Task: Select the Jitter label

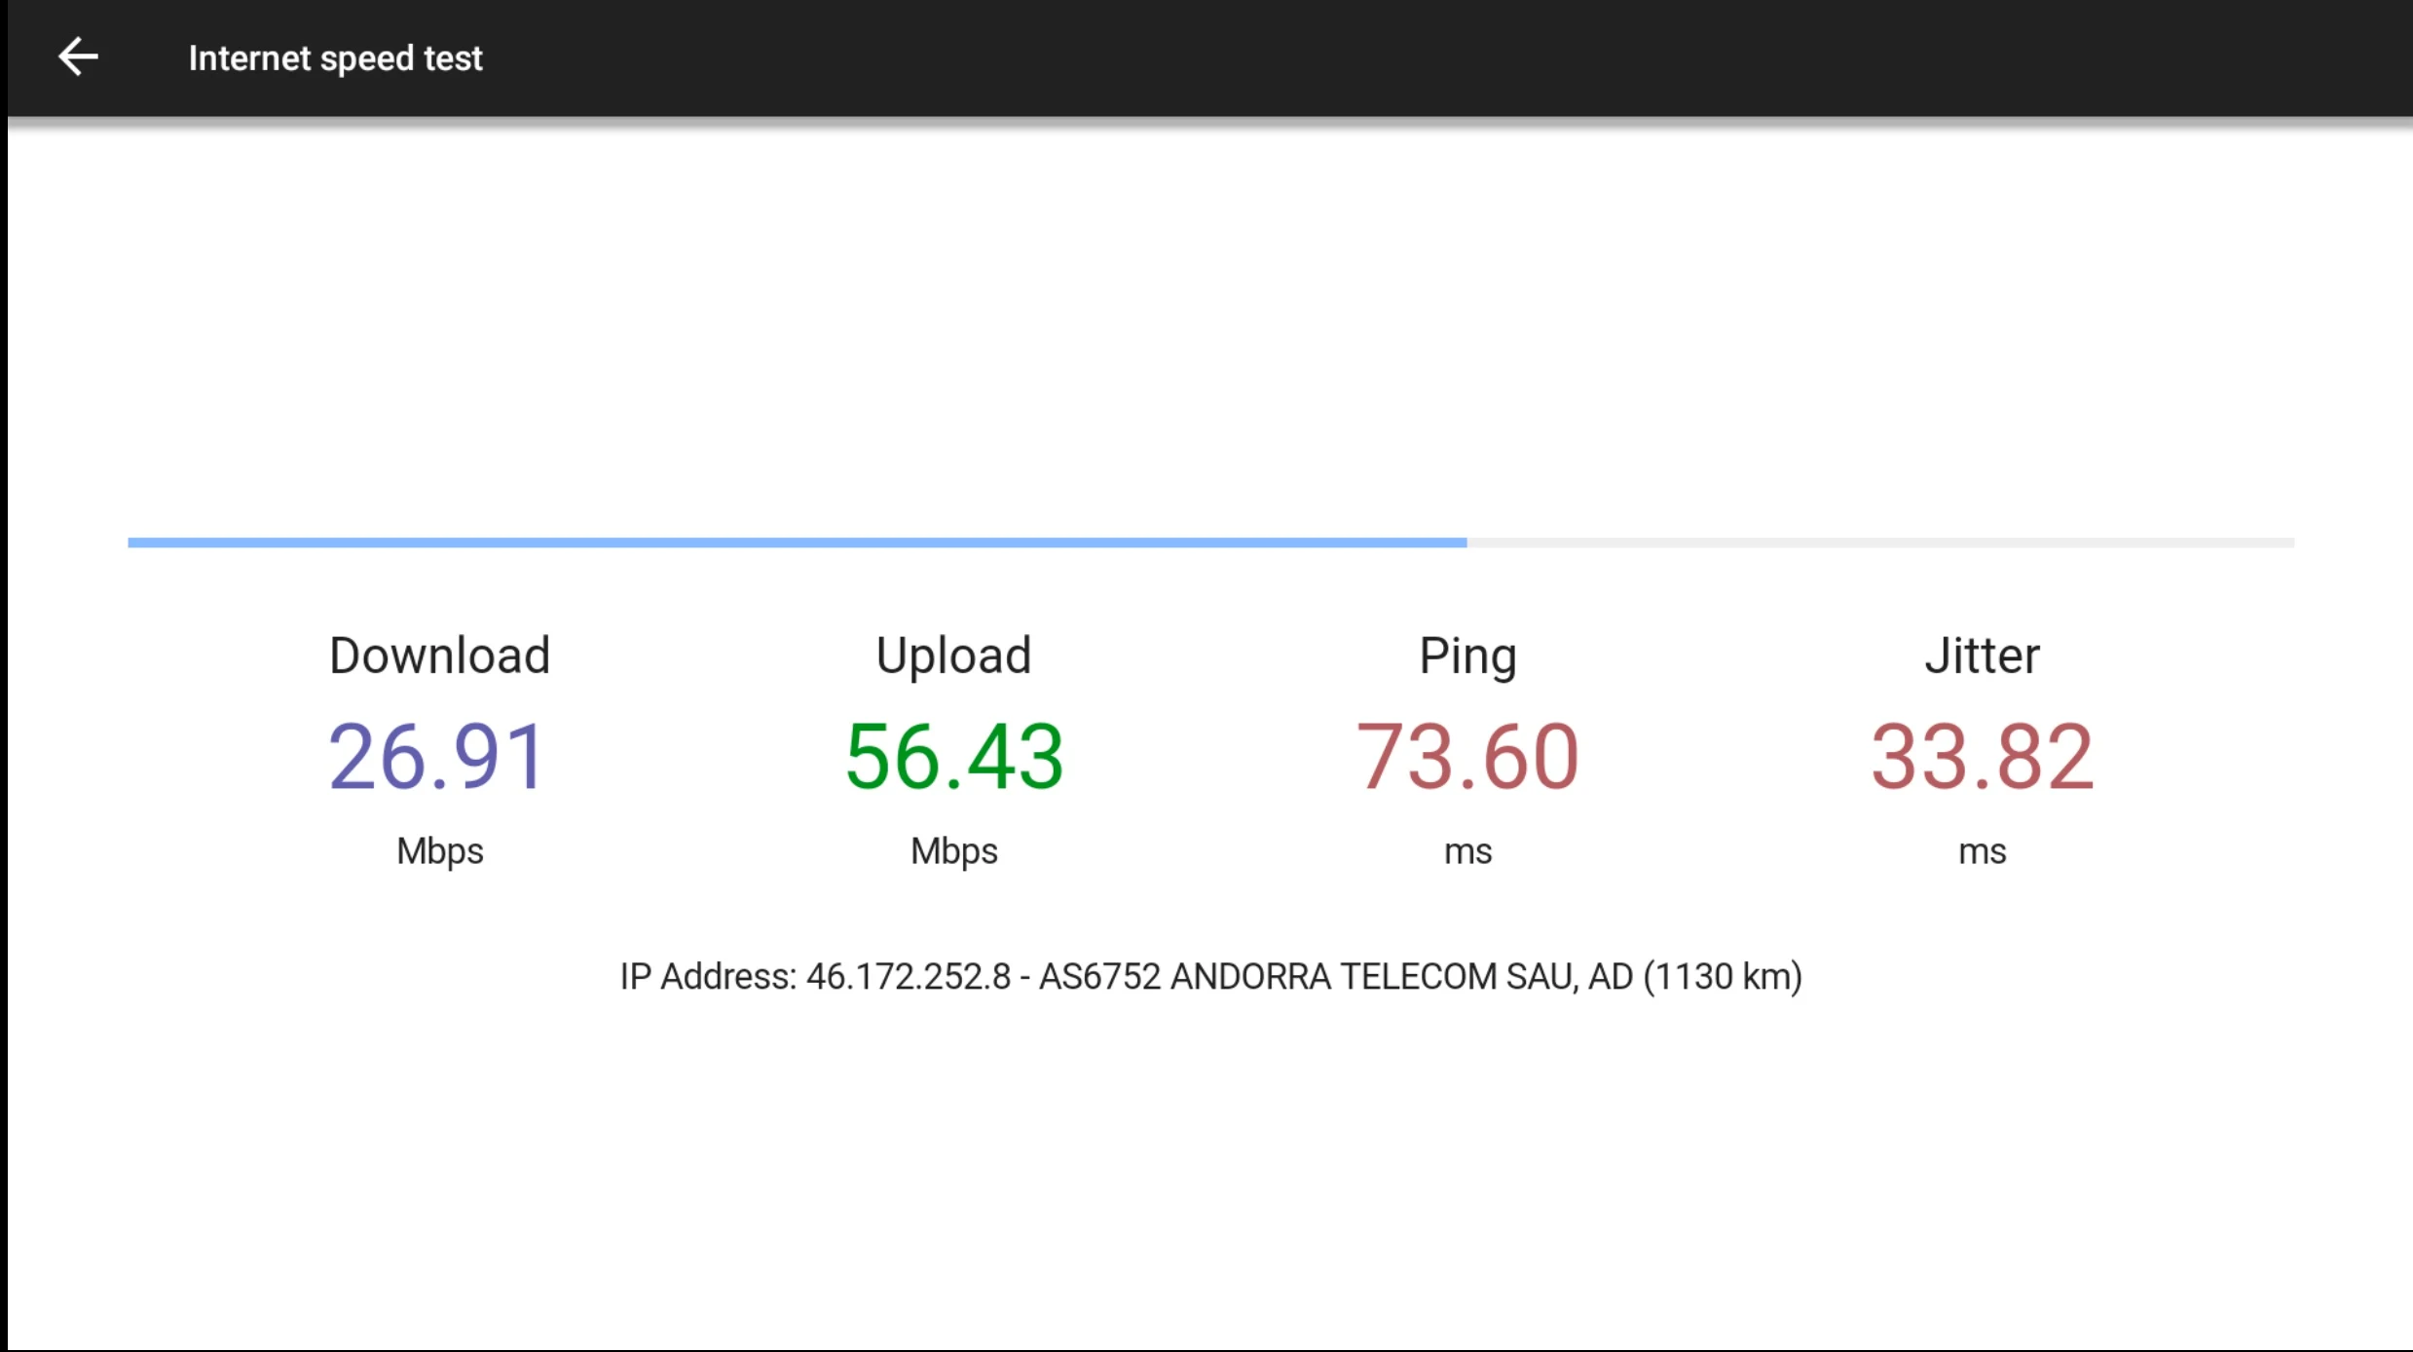Action: (x=1982, y=655)
